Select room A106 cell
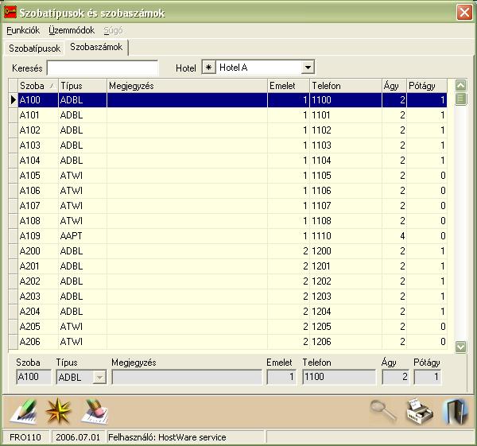 (38, 191)
